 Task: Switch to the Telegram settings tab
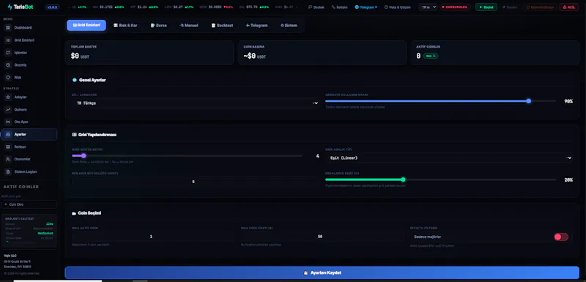point(257,26)
